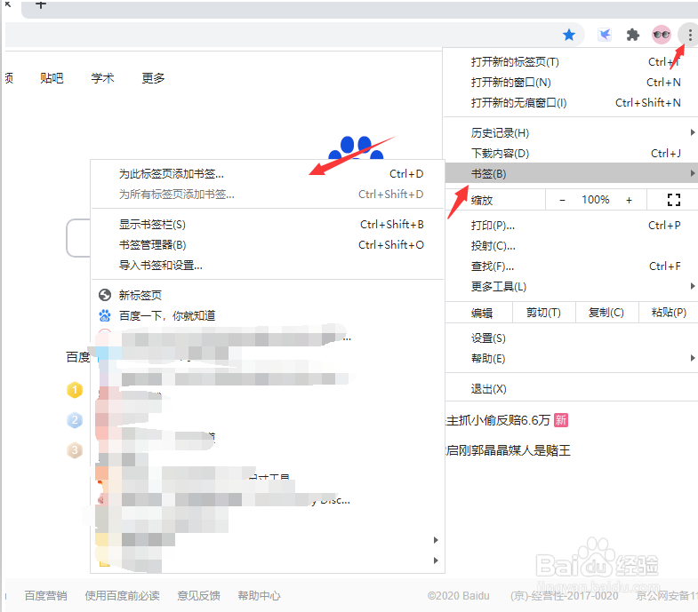This screenshot has width=698, height=612.
Task: Expand the 更多工具(L) submenu arrow
Action: pyautogui.click(x=692, y=286)
